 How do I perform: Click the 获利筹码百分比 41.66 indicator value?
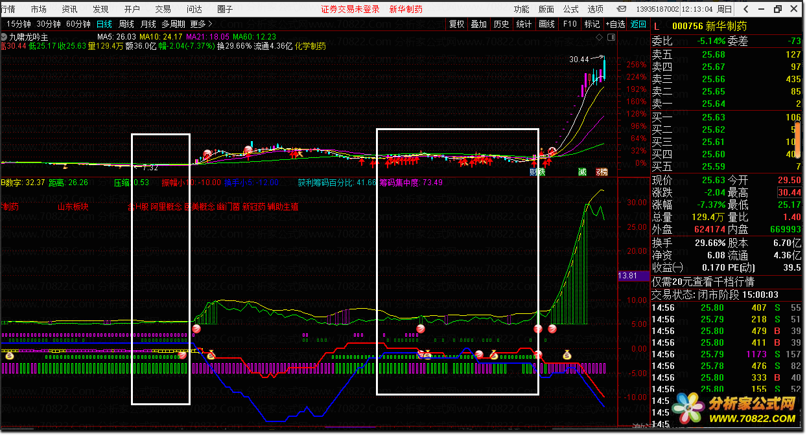click(337, 183)
